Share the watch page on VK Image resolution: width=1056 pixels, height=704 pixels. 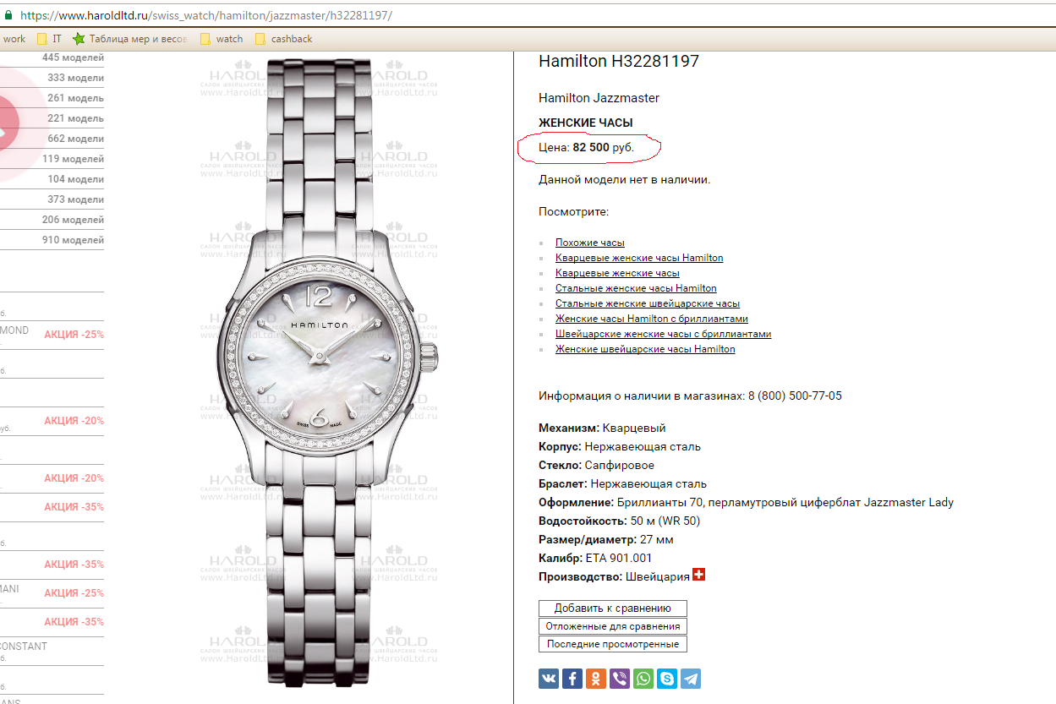(x=549, y=678)
